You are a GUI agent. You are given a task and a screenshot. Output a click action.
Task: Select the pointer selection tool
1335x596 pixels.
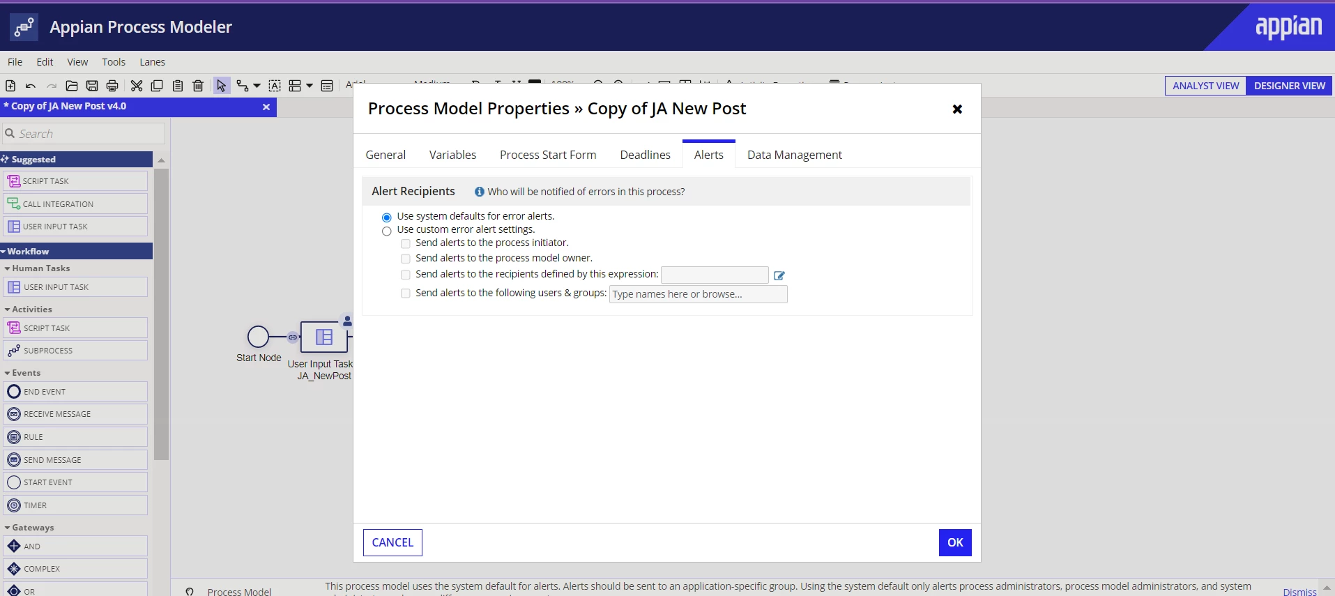point(222,86)
